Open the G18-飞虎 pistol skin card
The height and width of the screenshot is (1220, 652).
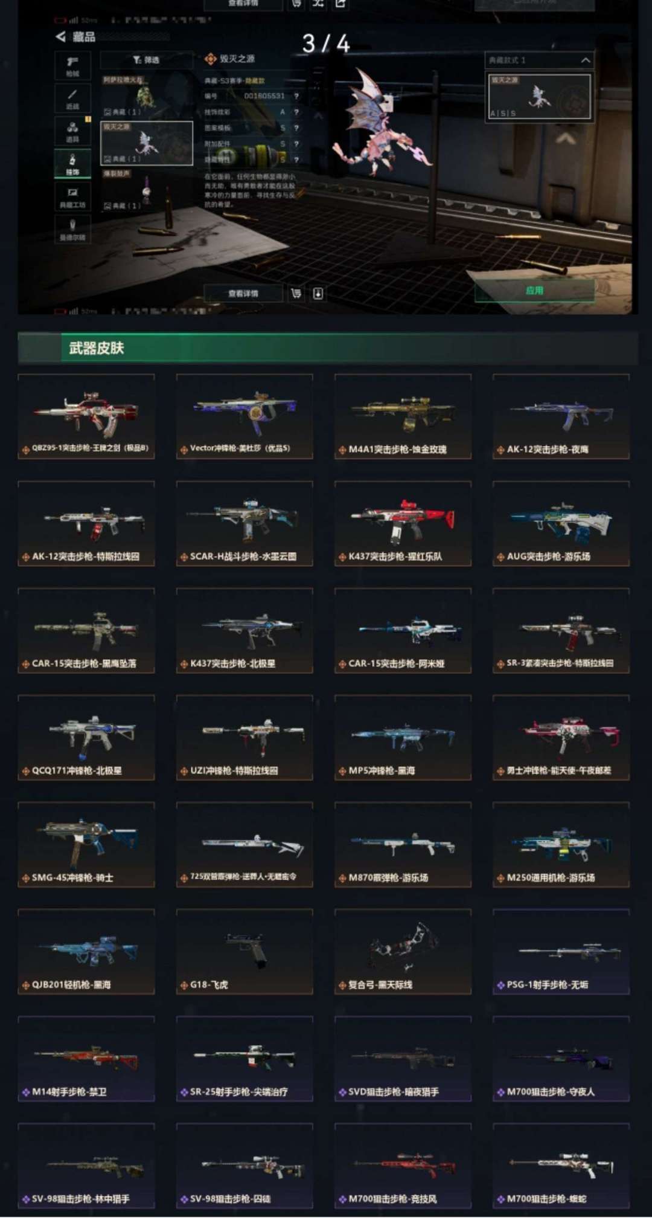coord(245,952)
